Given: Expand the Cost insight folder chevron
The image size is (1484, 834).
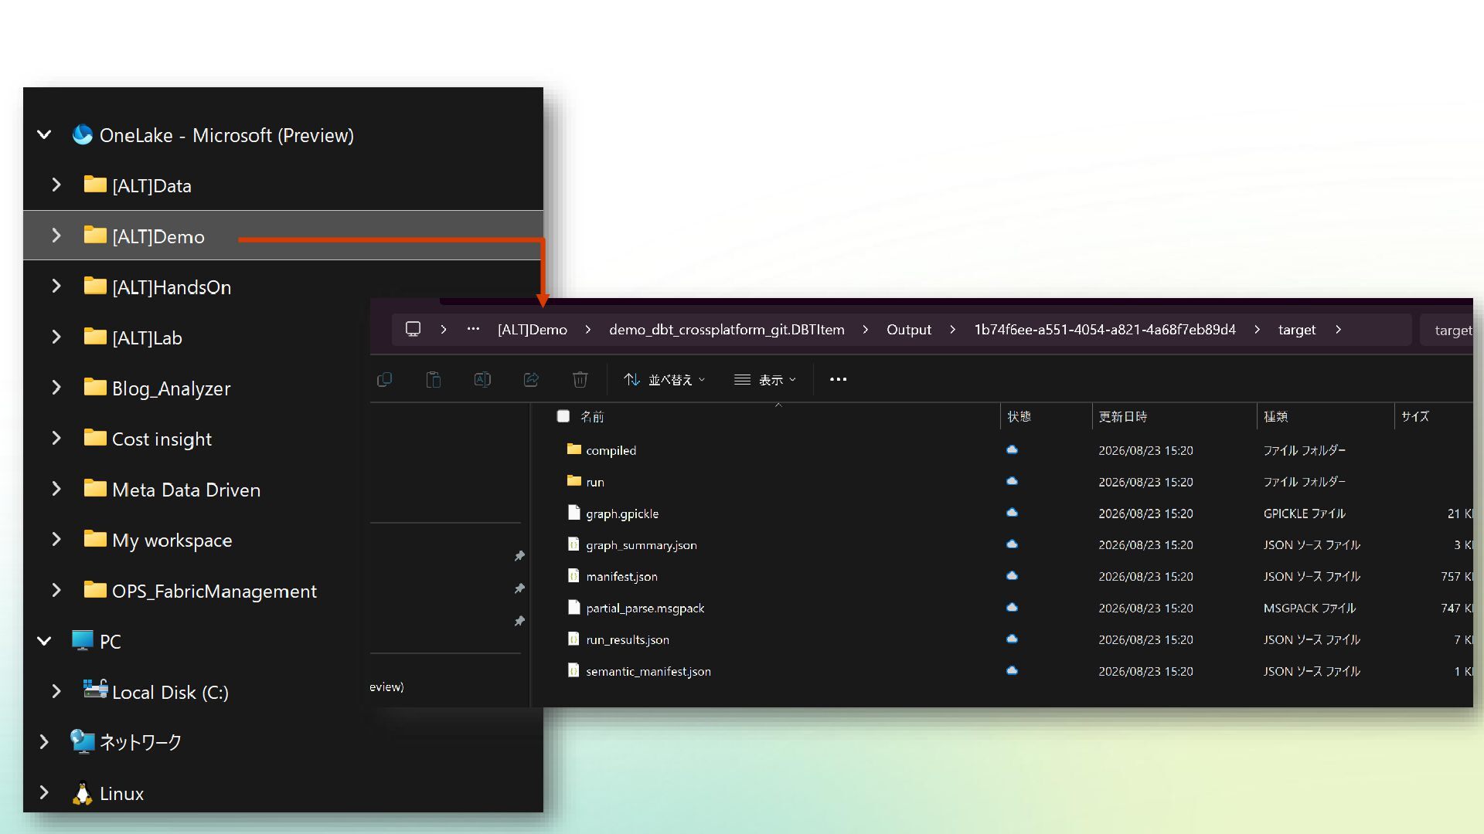Looking at the screenshot, I should pyautogui.click(x=56, y=438).
